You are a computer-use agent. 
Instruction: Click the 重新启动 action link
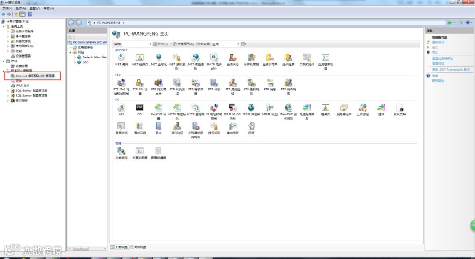(x=438, y=42)
